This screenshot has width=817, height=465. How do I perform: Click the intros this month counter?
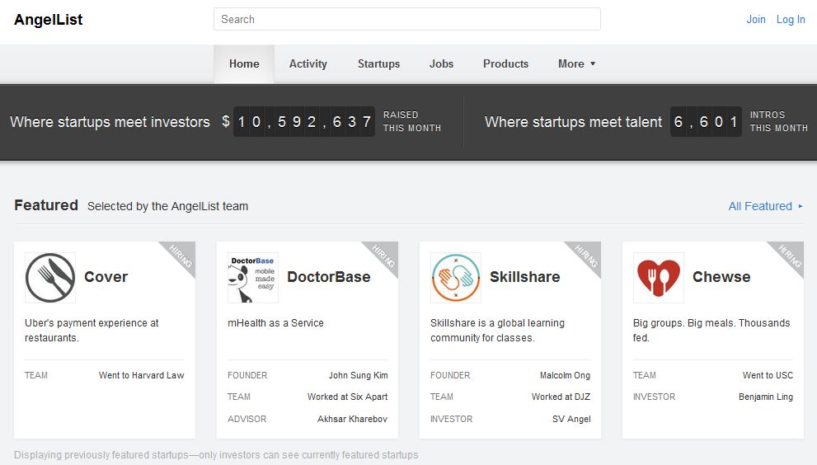point(706,121)
